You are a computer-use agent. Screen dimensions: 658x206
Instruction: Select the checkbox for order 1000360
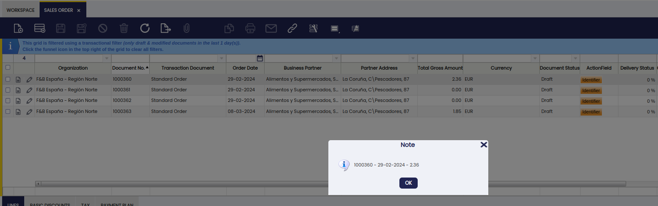point(8,79)
